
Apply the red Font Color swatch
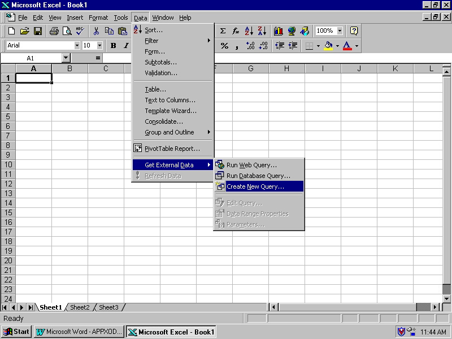[347, 46]
